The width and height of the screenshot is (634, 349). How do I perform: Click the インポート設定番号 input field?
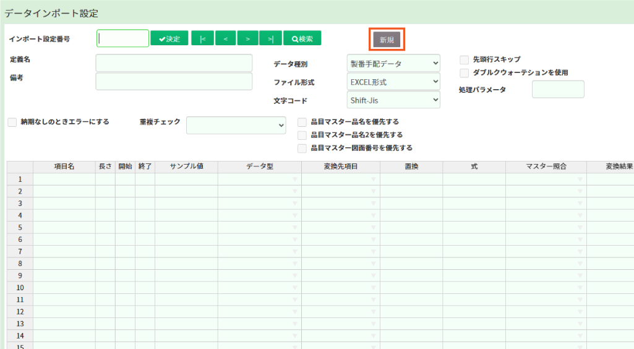tap(122, 38)
